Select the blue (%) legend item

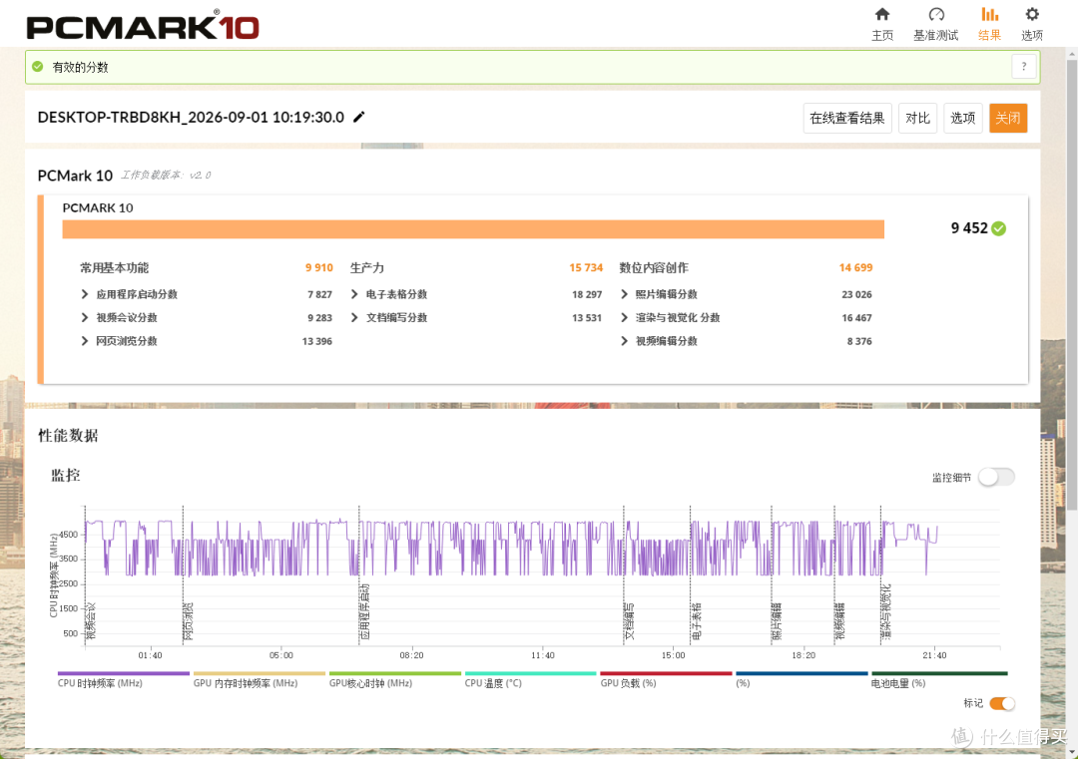pyautogui.click(x=802, y=679)
